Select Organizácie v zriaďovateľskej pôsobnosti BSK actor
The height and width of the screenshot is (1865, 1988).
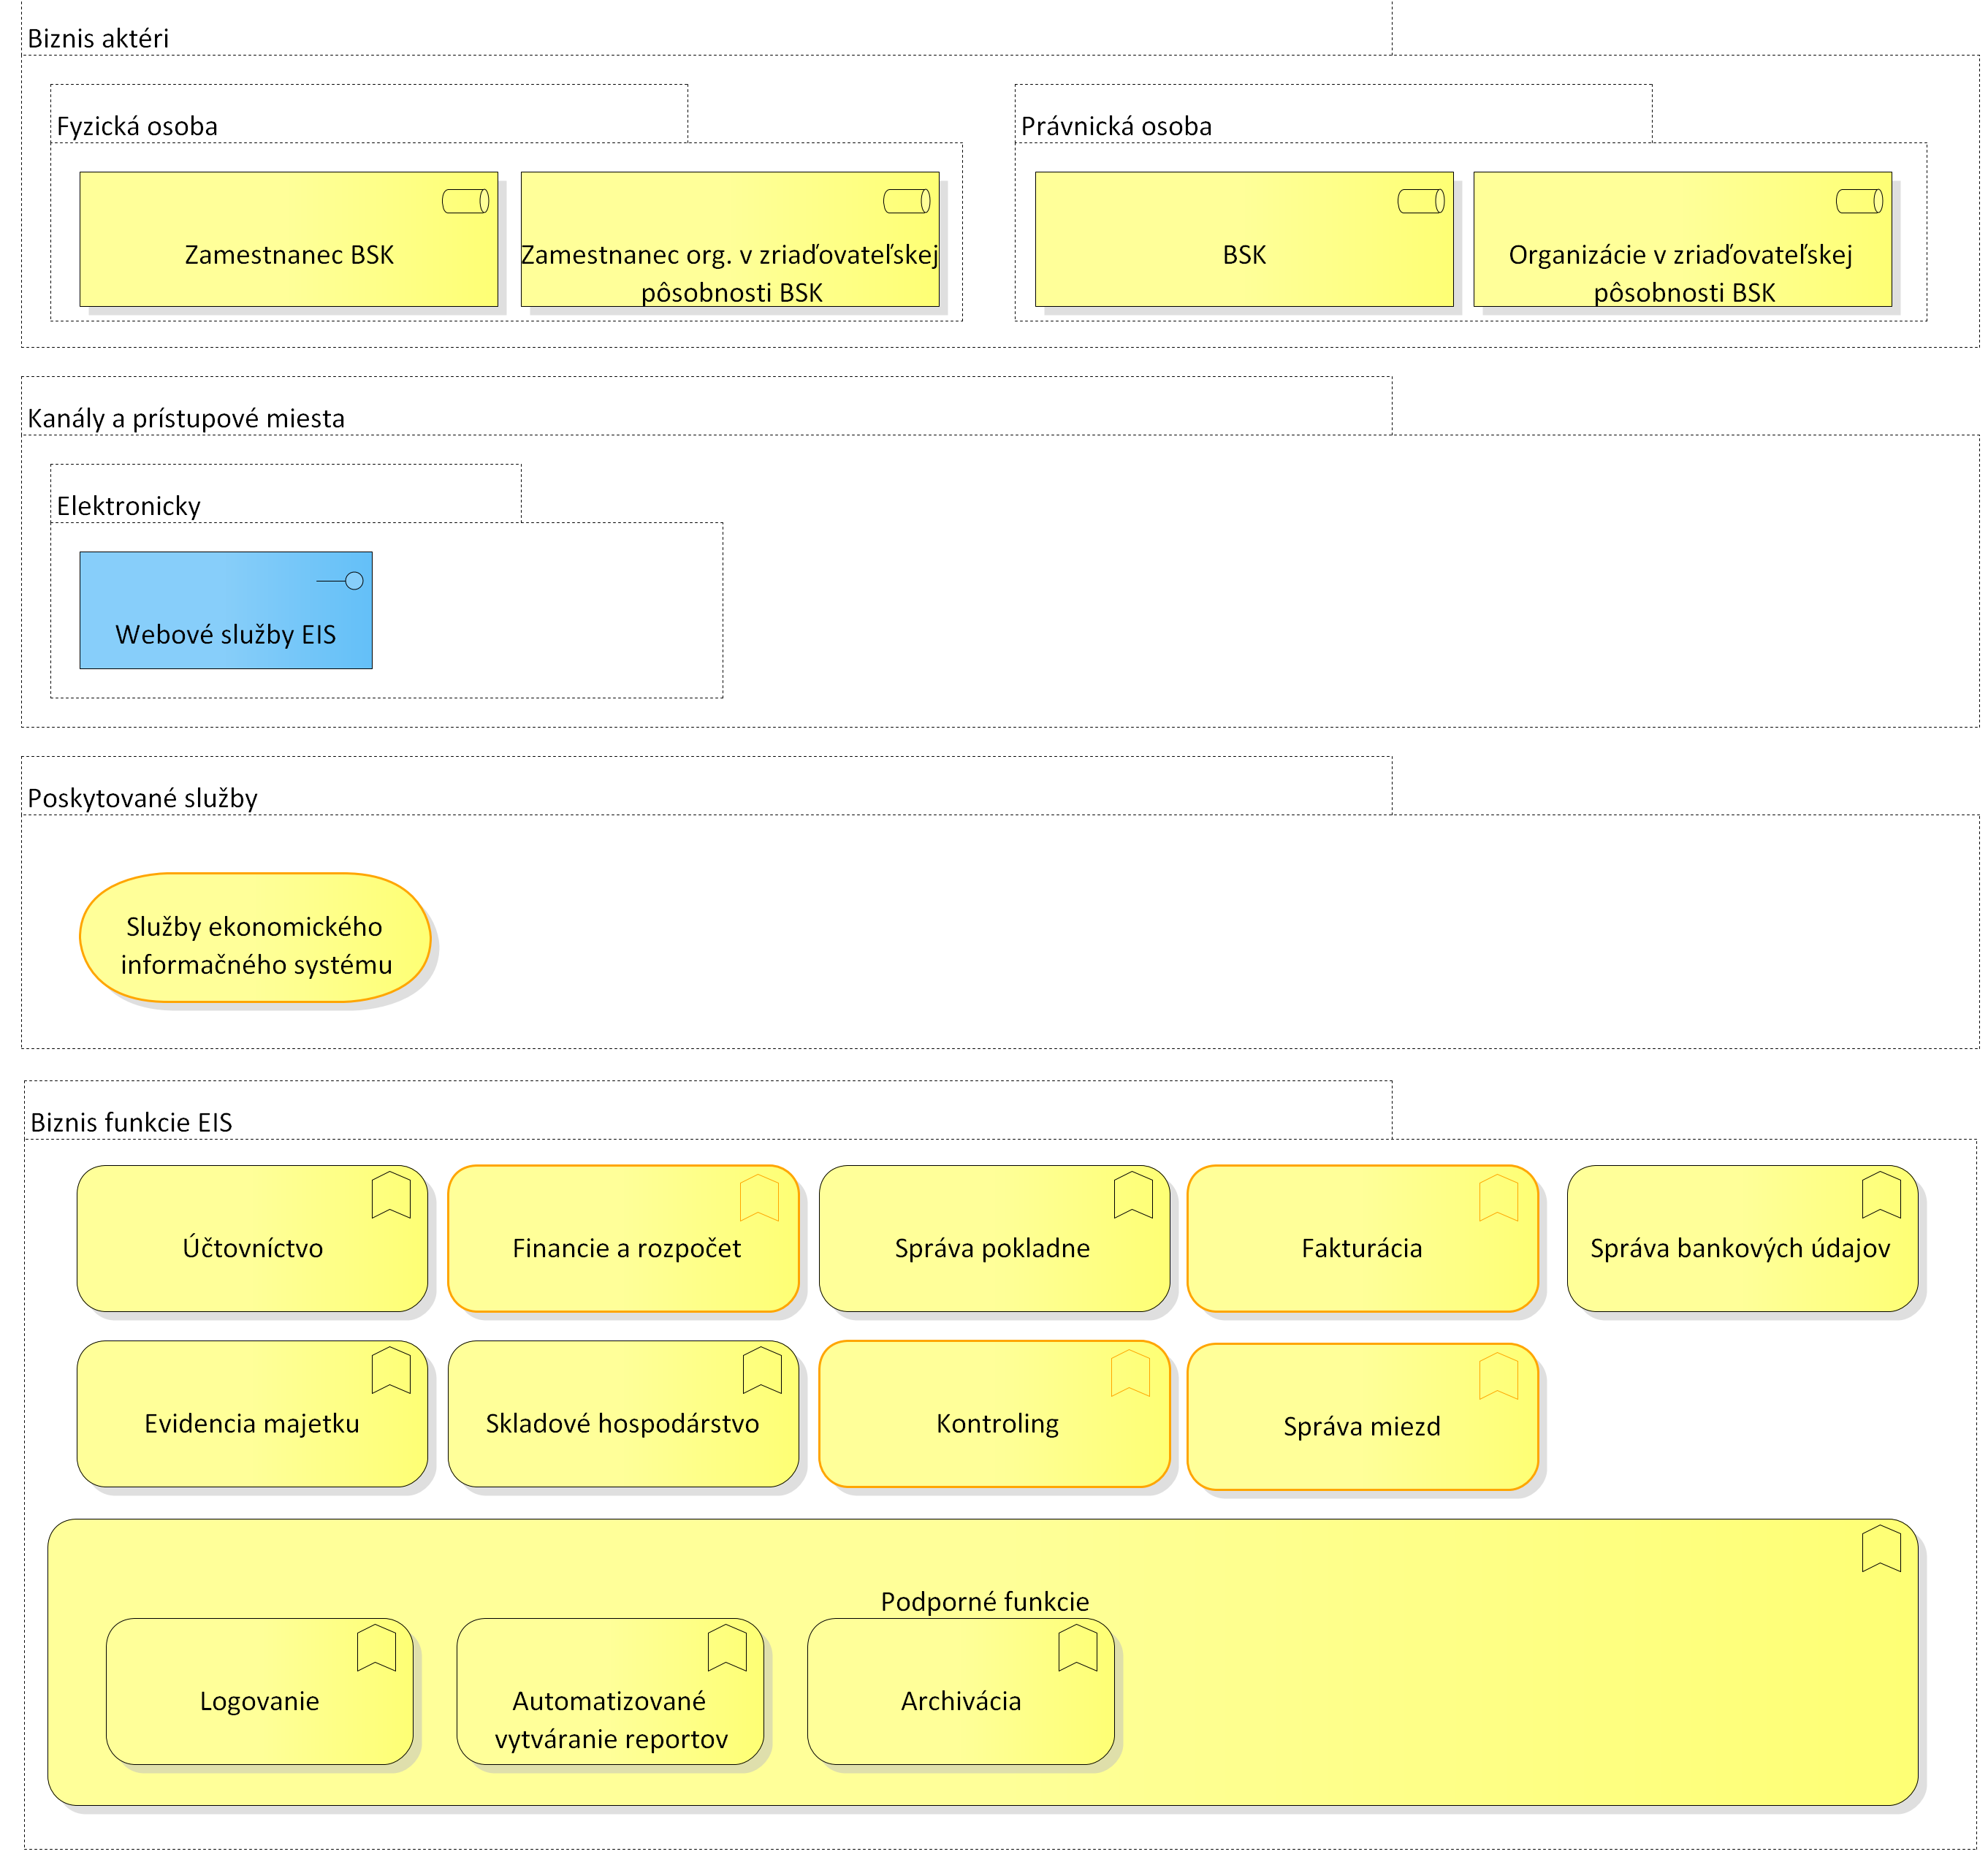1683,239
